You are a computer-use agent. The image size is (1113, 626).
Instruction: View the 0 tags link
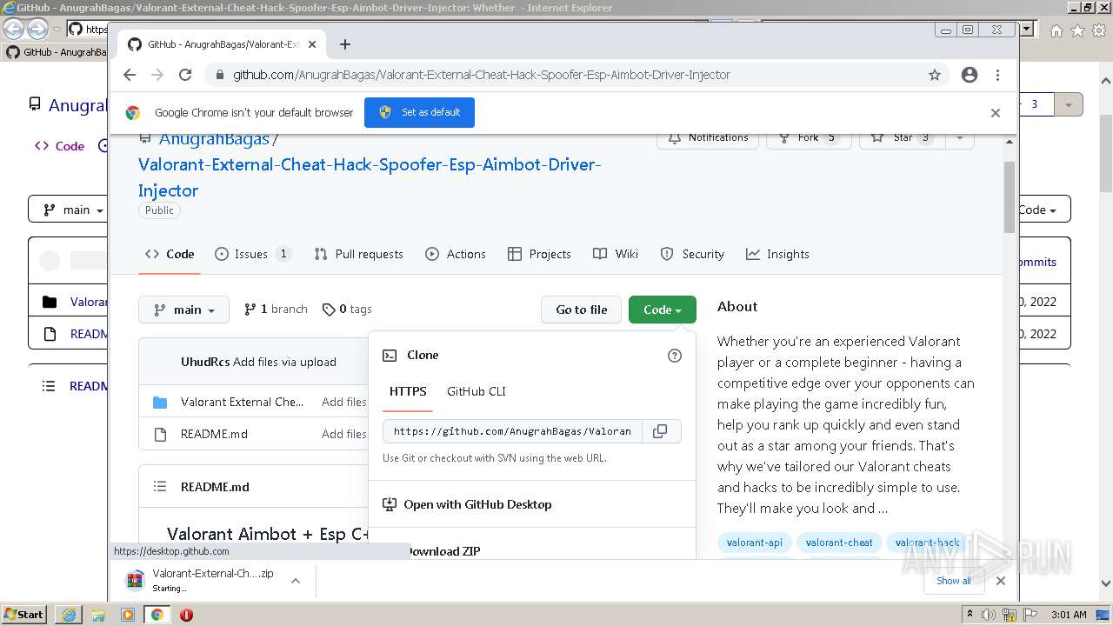347,309
